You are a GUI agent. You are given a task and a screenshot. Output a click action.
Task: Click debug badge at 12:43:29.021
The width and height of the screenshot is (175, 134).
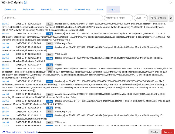(50, 34)
